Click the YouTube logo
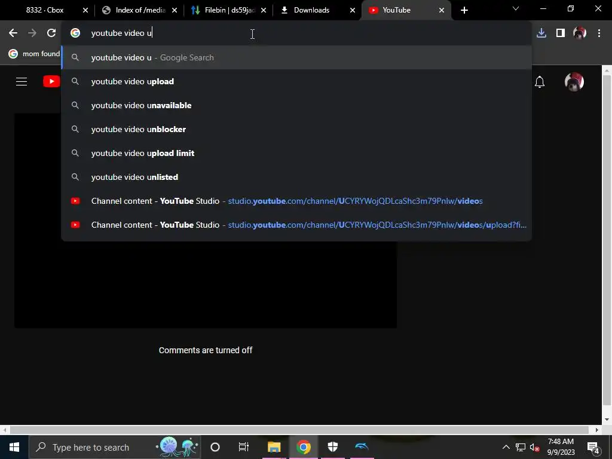Image resolution: width=612 pixels, height=459 pixels. click(51, 81)
